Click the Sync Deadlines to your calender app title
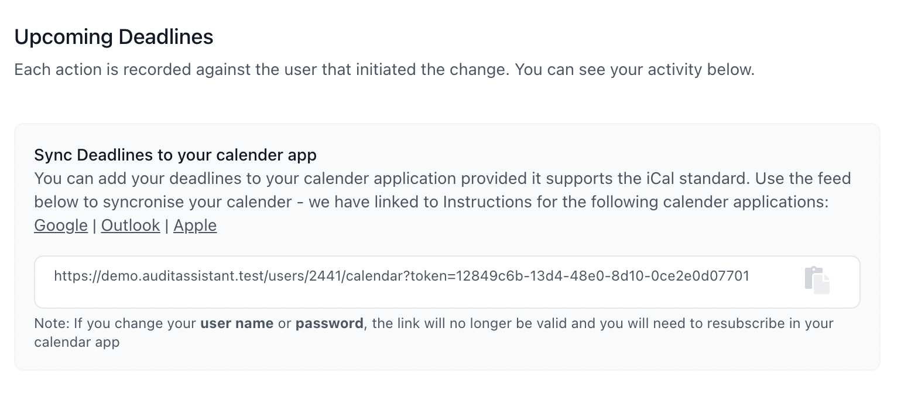This screenshot has height=396, width=918. (175, 155)
